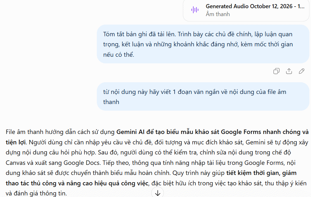Open the Generated Audio October 12 attachment
This screenshot has width=311, height=197.
pyautogui.click(x=246, y=10)
